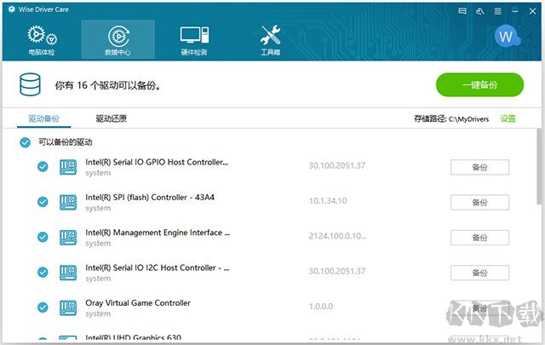
Task: Select text Intel(R) Serial IO GPIO Host Controller...
Action: (157, 162)
